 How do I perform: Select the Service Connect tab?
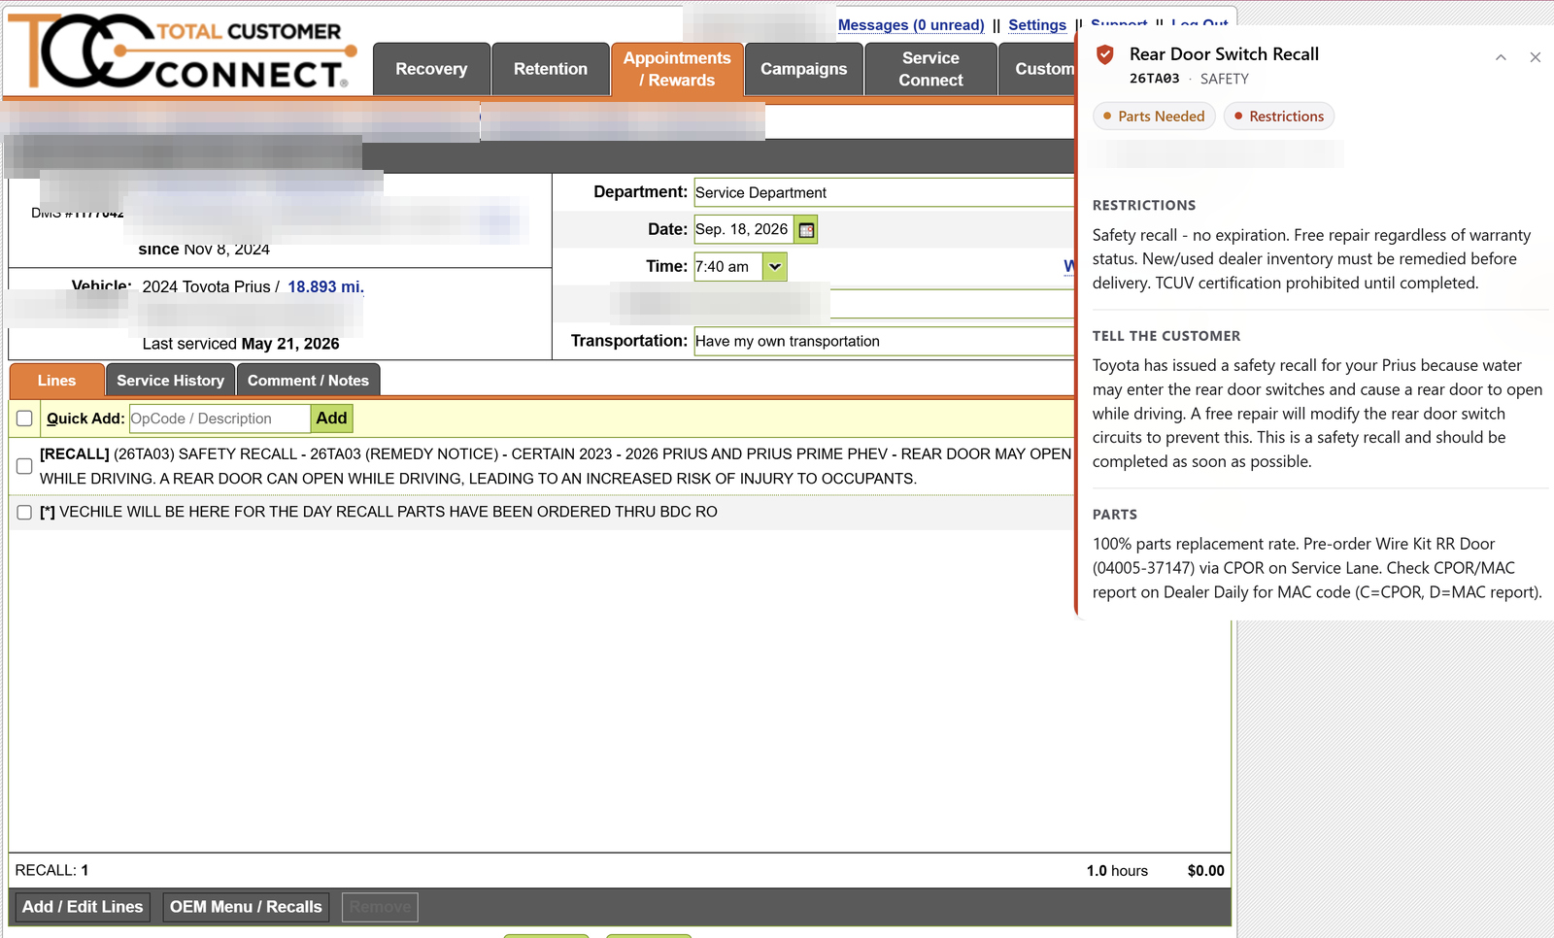pos(930,69)
